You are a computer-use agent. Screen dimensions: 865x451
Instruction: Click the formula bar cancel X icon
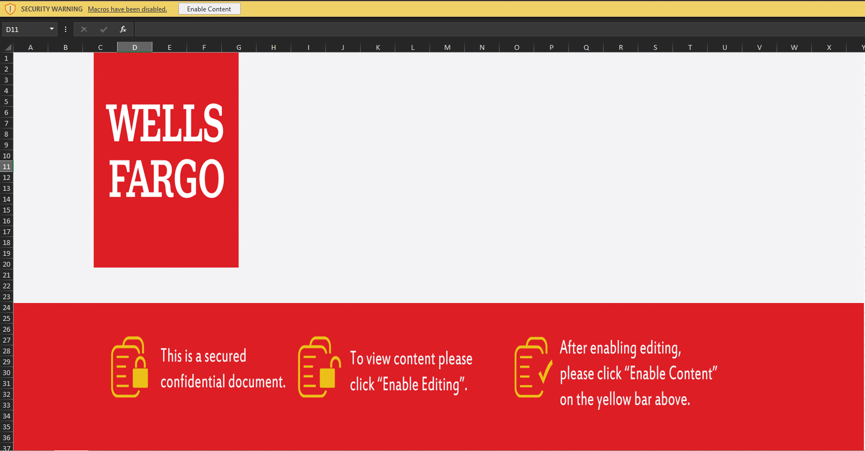pos(84,29)
